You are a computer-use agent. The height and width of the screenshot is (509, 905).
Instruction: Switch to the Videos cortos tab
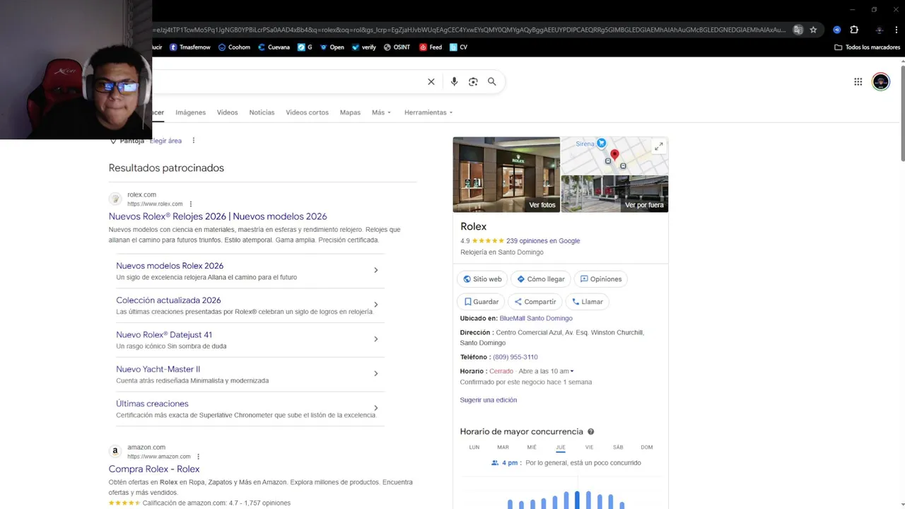coord(307,112)
